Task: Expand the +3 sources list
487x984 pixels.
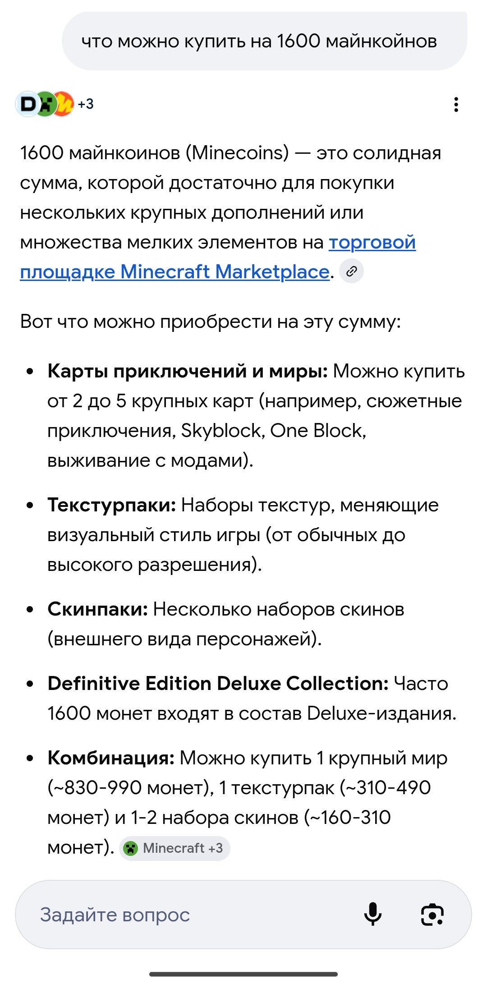Action: pos(86,104)
